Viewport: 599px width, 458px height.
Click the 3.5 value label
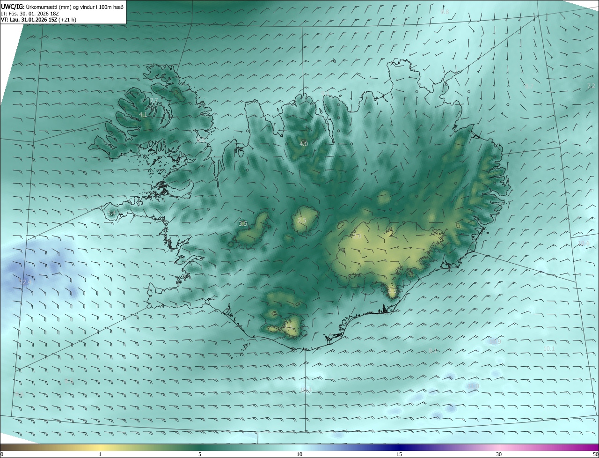pyautogui.click(x=243, y=224)
